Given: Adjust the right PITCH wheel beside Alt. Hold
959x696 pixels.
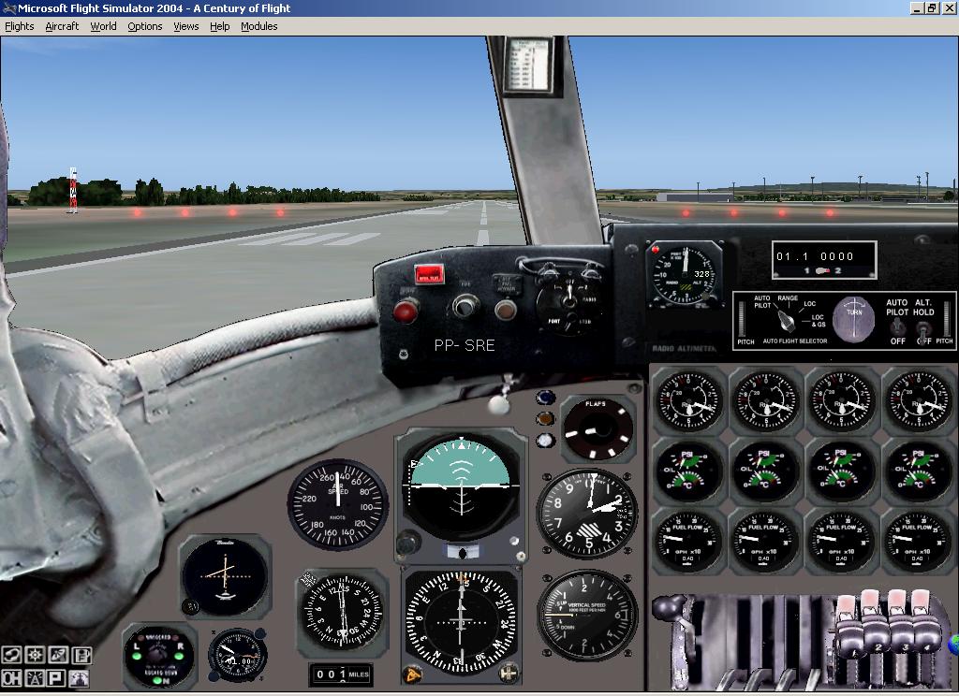Looking at the screenshot, I should (947, 318).
